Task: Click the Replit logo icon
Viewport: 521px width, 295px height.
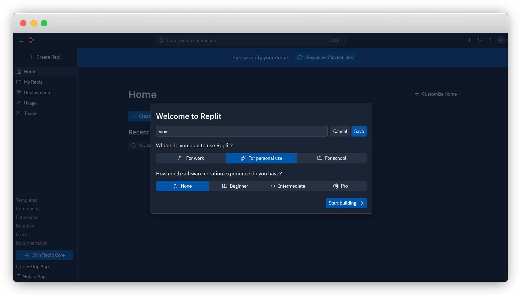Action: [x=32, y=40]
